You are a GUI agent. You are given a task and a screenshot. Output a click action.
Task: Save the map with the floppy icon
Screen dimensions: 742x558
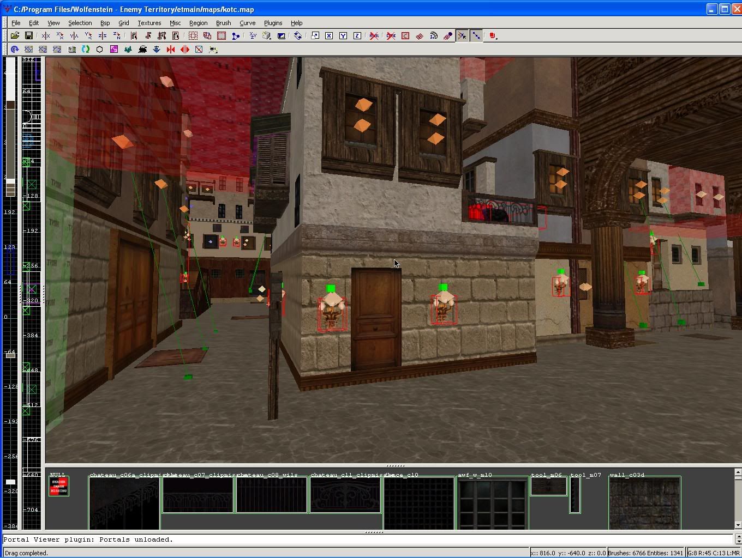tap(29, 36)
